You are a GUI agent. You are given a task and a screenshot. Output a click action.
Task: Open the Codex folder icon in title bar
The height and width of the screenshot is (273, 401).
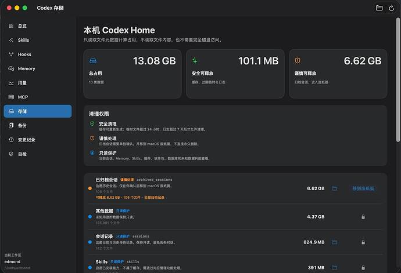[x=379, y=8]
